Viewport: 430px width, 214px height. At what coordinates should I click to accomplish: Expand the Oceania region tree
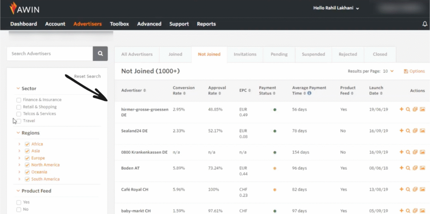19,172
